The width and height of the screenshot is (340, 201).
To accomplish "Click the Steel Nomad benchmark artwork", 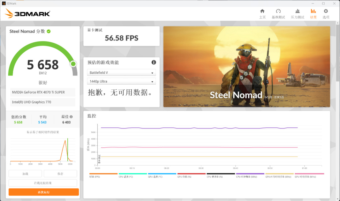I will coord(246,67).
